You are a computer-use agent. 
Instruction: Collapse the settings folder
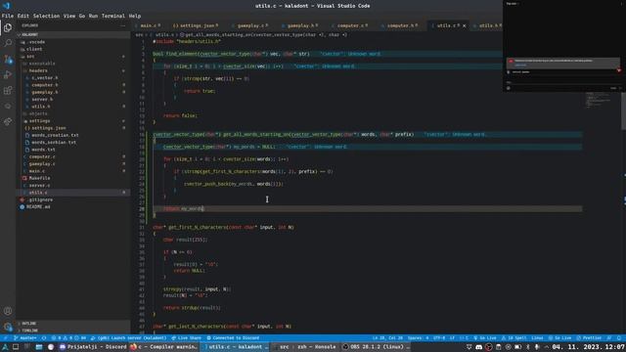tap(73, 121)
